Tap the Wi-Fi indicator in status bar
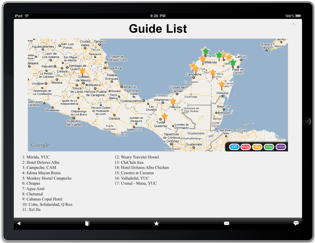Screen dimensions: 315x243 coord(27,16)
